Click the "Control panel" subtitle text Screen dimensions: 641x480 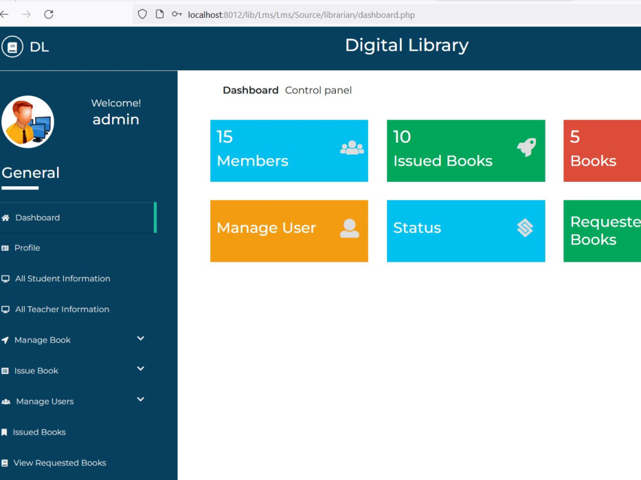point(318,90)
